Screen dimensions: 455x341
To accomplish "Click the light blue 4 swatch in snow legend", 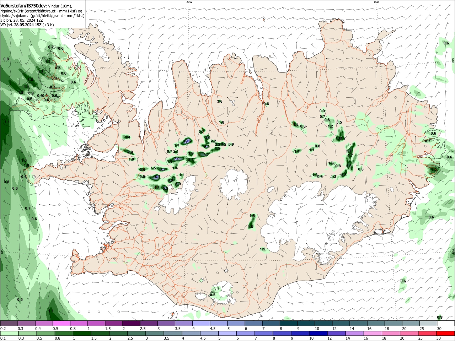I will (201, 324).
